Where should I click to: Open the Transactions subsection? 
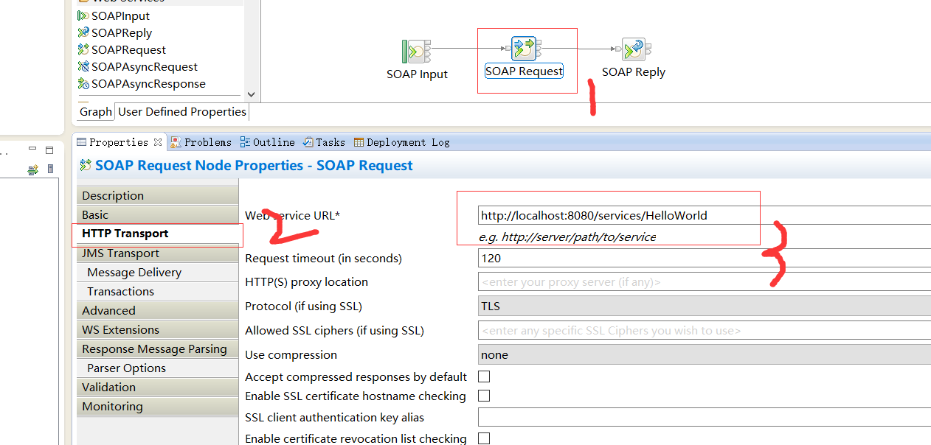click(x=157, y=291)
